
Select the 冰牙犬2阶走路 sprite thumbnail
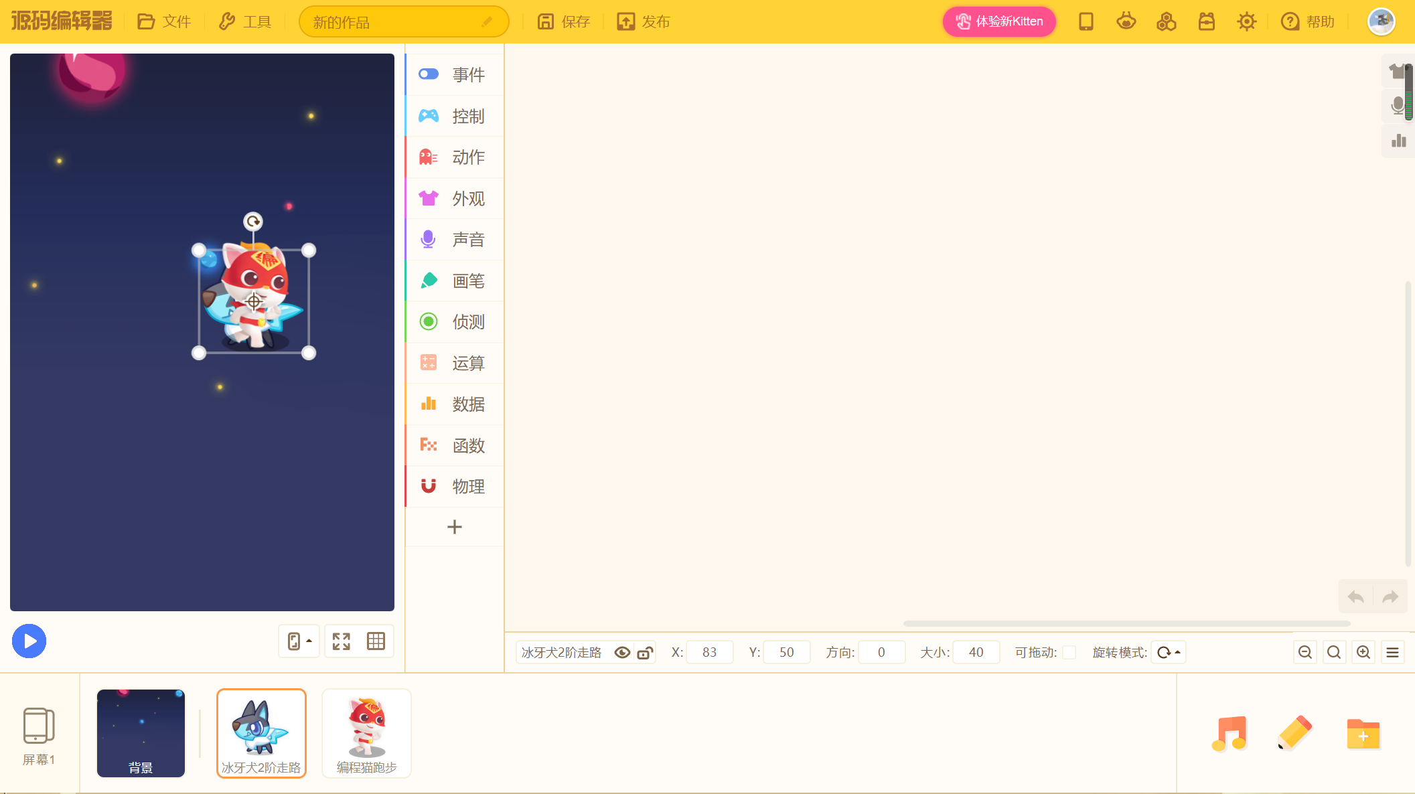[261, 733]
